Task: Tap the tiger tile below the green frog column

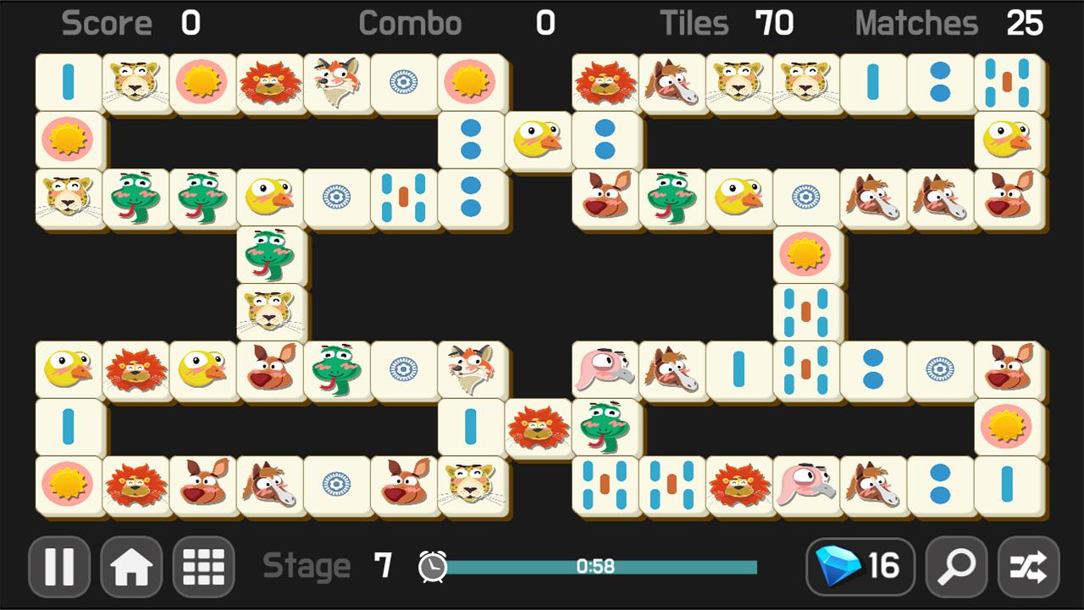Action: click(x=269, y=313)
